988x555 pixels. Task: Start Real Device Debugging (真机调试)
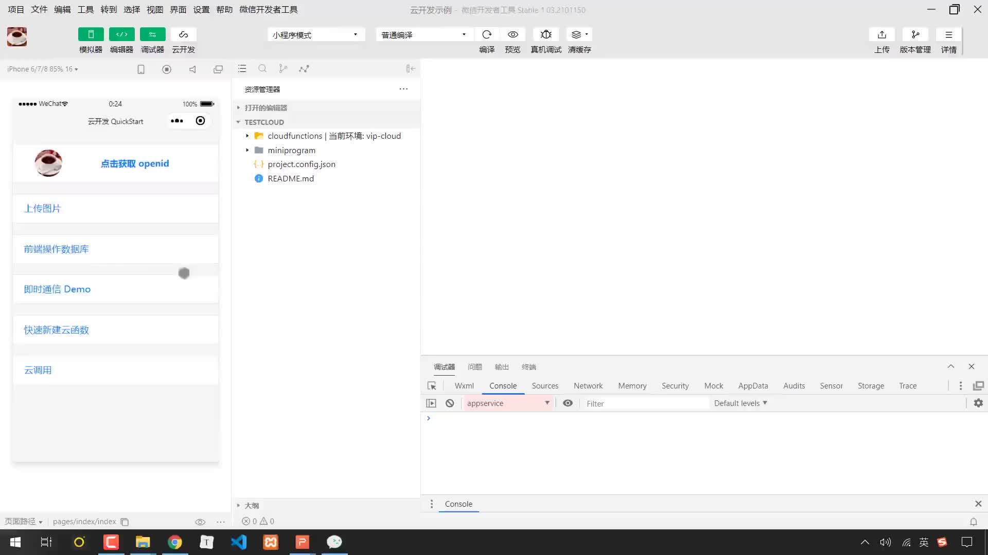point(546,34)
